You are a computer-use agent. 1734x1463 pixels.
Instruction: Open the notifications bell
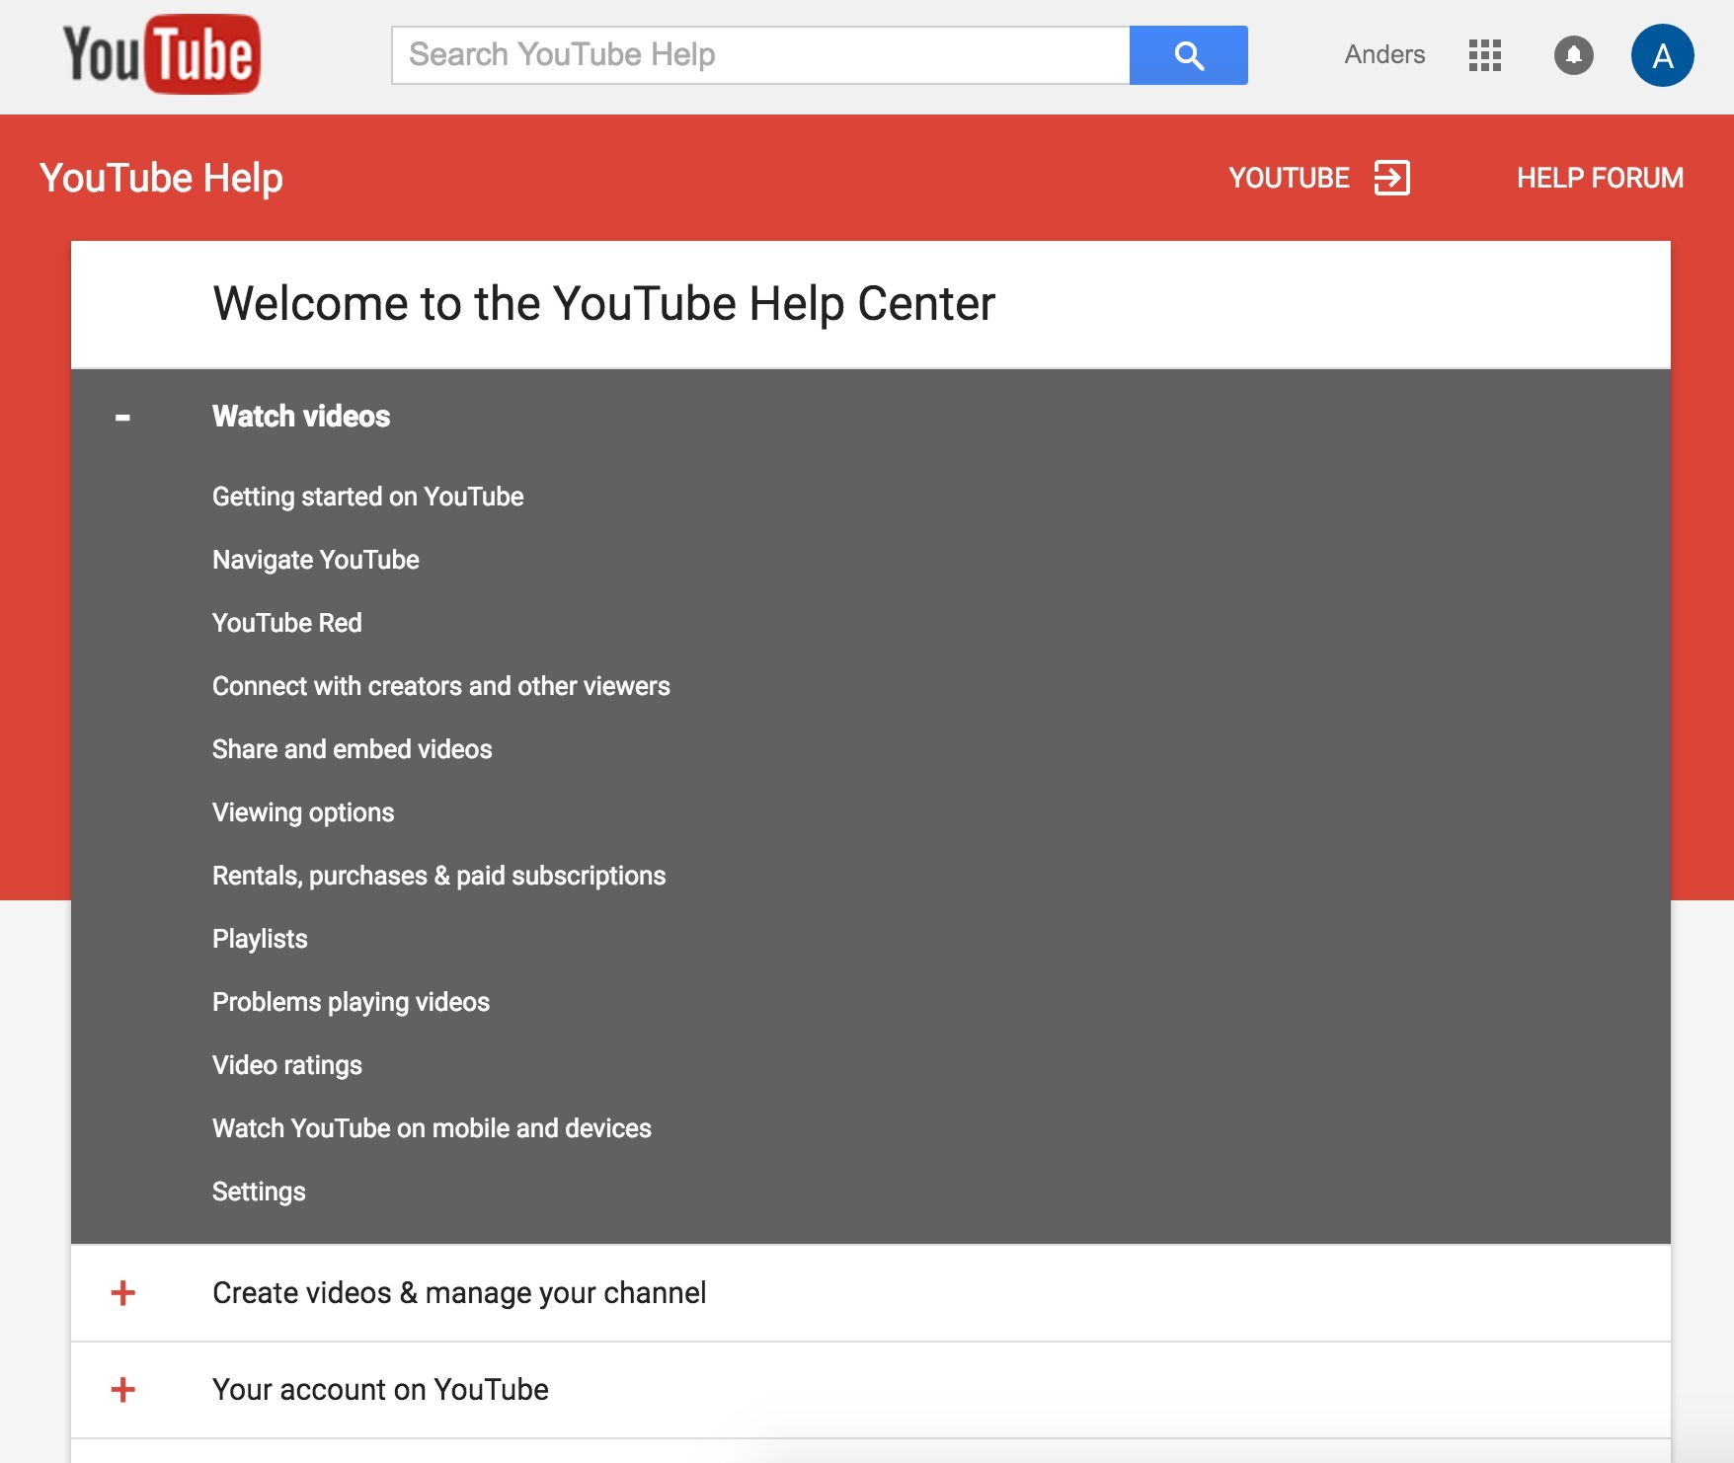1573,55
